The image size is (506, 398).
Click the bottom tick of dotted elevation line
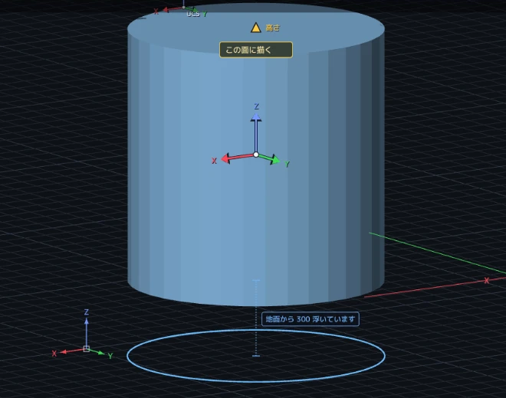coord(256,356)
